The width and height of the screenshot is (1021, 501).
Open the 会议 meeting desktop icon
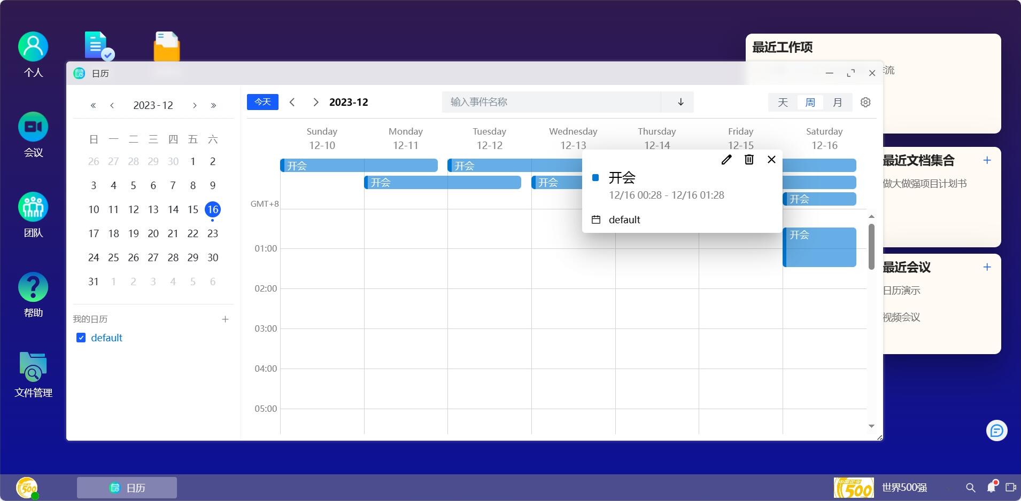pyautogui.click(x=33, y=127)
